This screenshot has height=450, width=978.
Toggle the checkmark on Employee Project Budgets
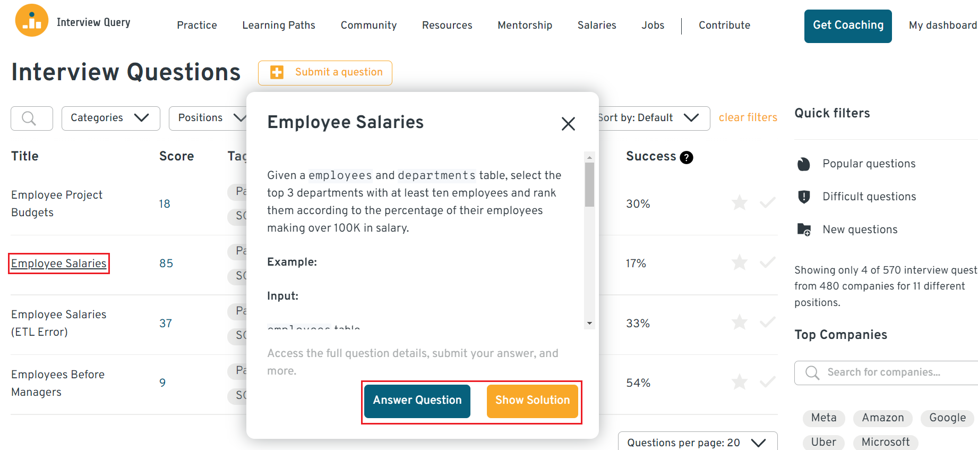(768, 202)
